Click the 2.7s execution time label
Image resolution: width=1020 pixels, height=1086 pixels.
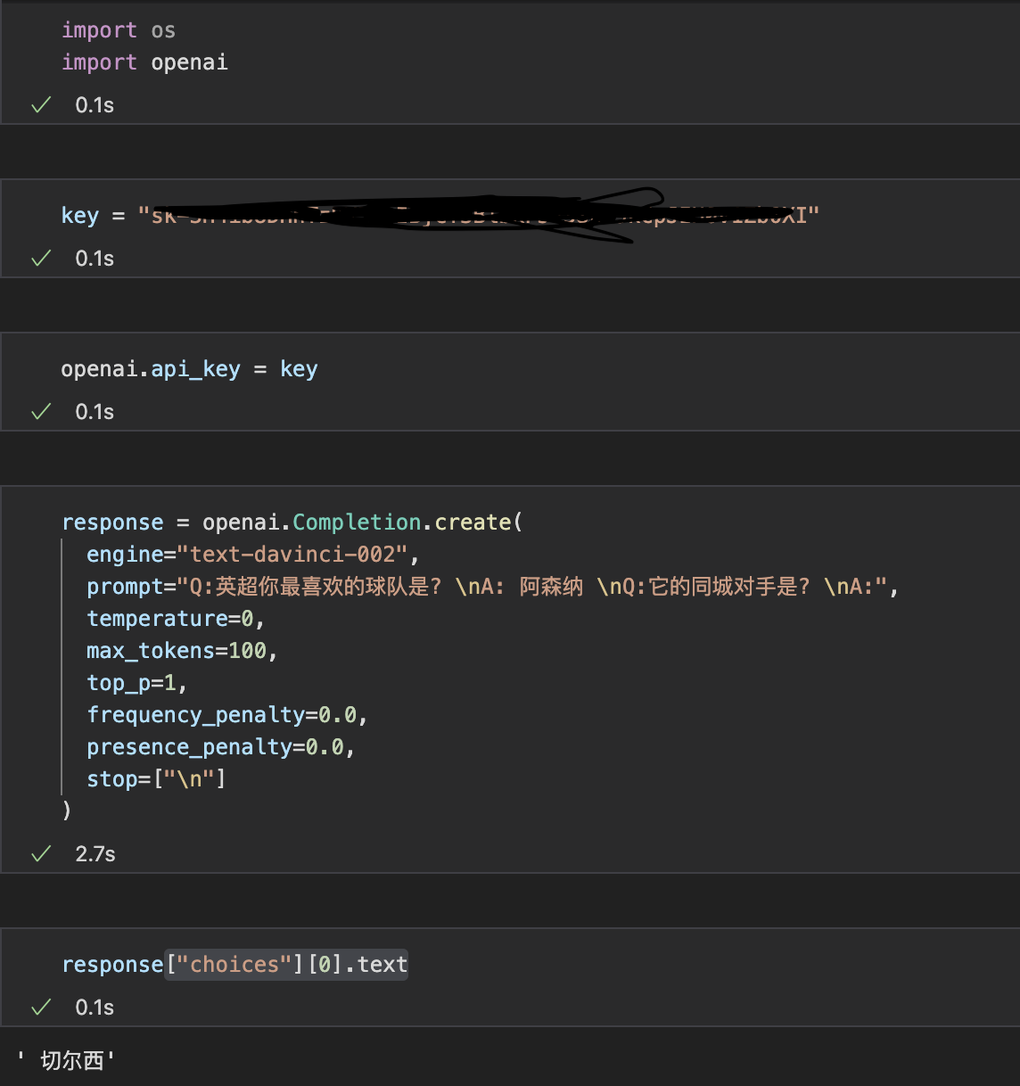(95, 854)
